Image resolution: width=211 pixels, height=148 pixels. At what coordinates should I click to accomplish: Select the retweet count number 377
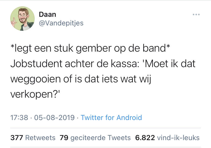[17, 138]
